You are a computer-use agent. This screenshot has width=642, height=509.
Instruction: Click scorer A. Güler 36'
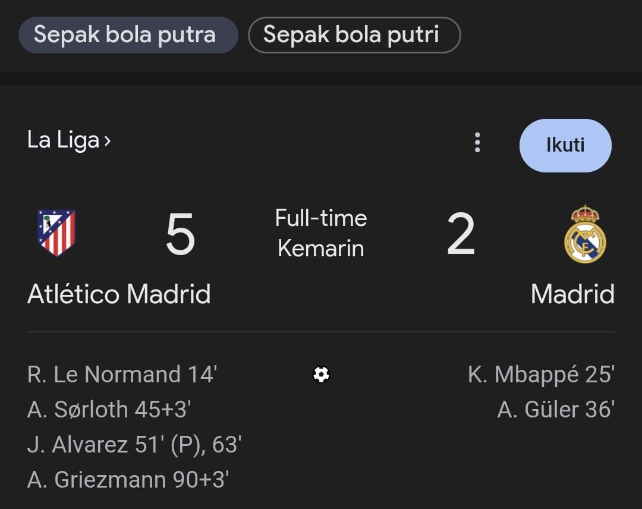(556, 409)
